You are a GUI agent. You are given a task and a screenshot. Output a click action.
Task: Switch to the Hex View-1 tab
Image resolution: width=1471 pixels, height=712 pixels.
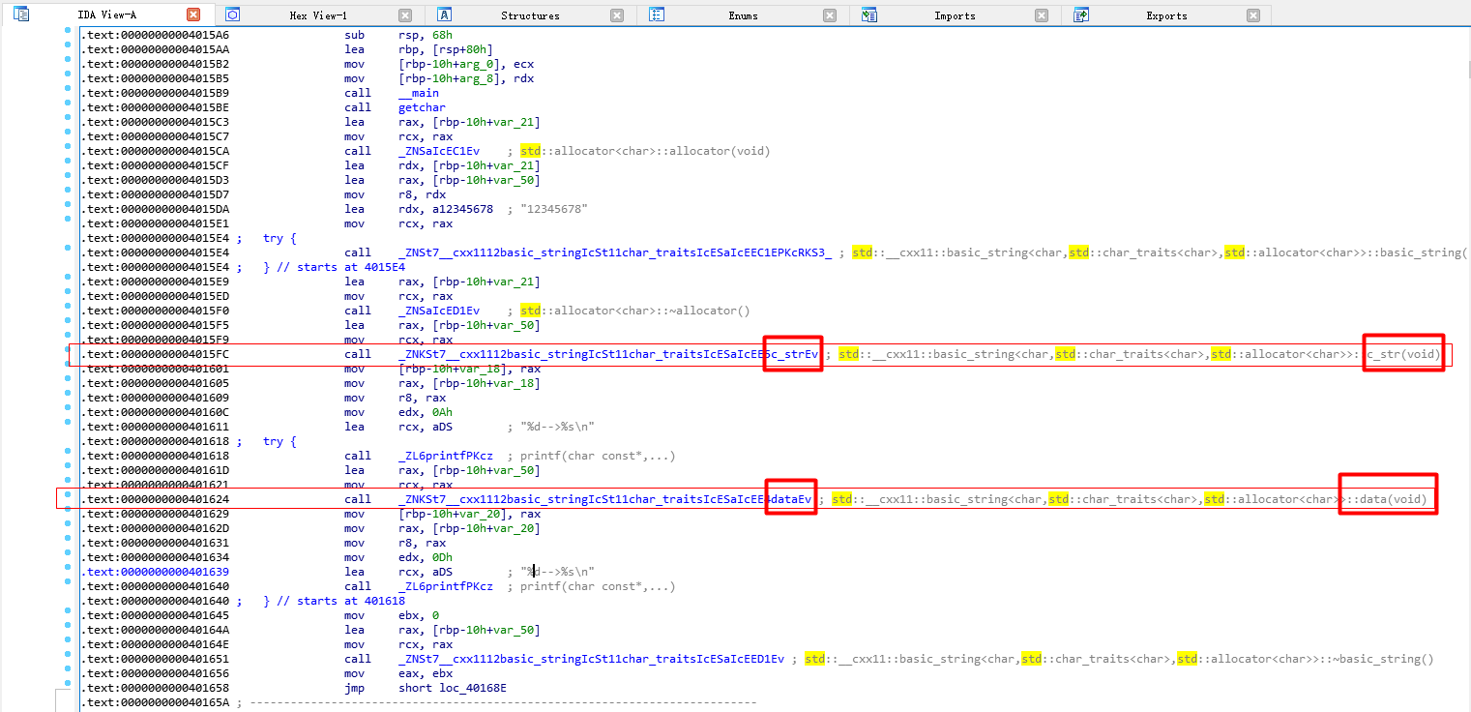click(318, 15)
